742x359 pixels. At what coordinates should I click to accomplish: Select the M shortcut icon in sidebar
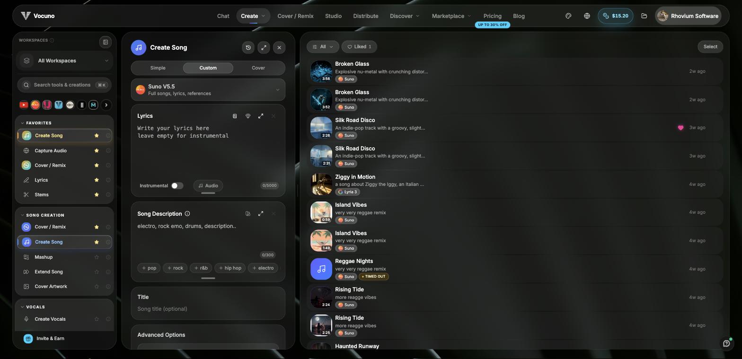(93, 105)
